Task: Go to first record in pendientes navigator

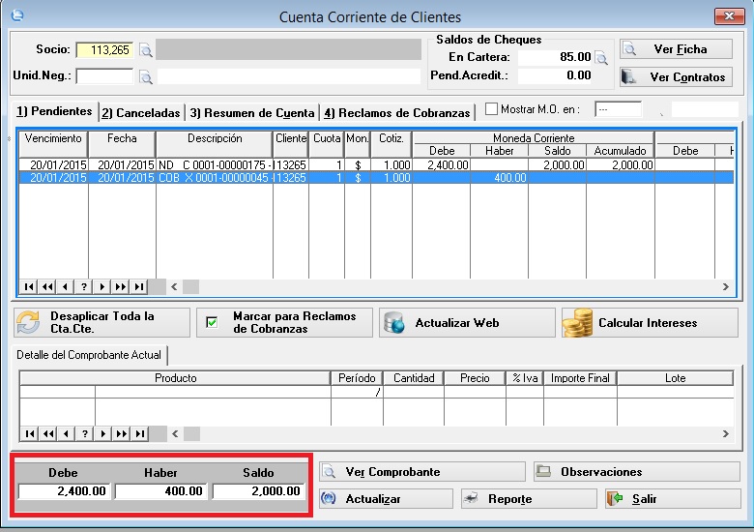Action: pos(29,287)
